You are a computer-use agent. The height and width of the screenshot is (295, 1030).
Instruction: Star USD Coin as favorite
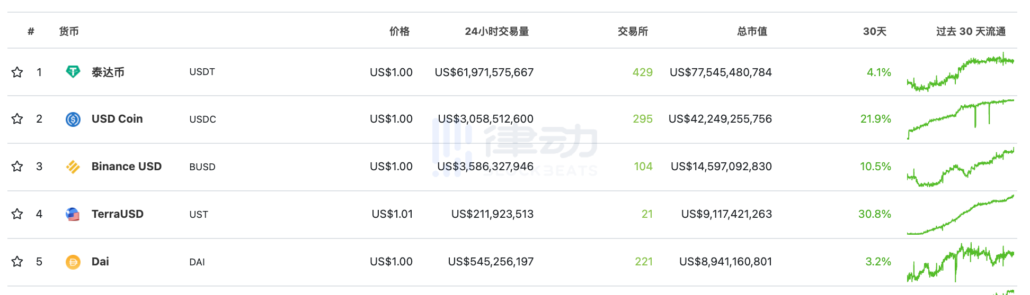tap(17, 119)
